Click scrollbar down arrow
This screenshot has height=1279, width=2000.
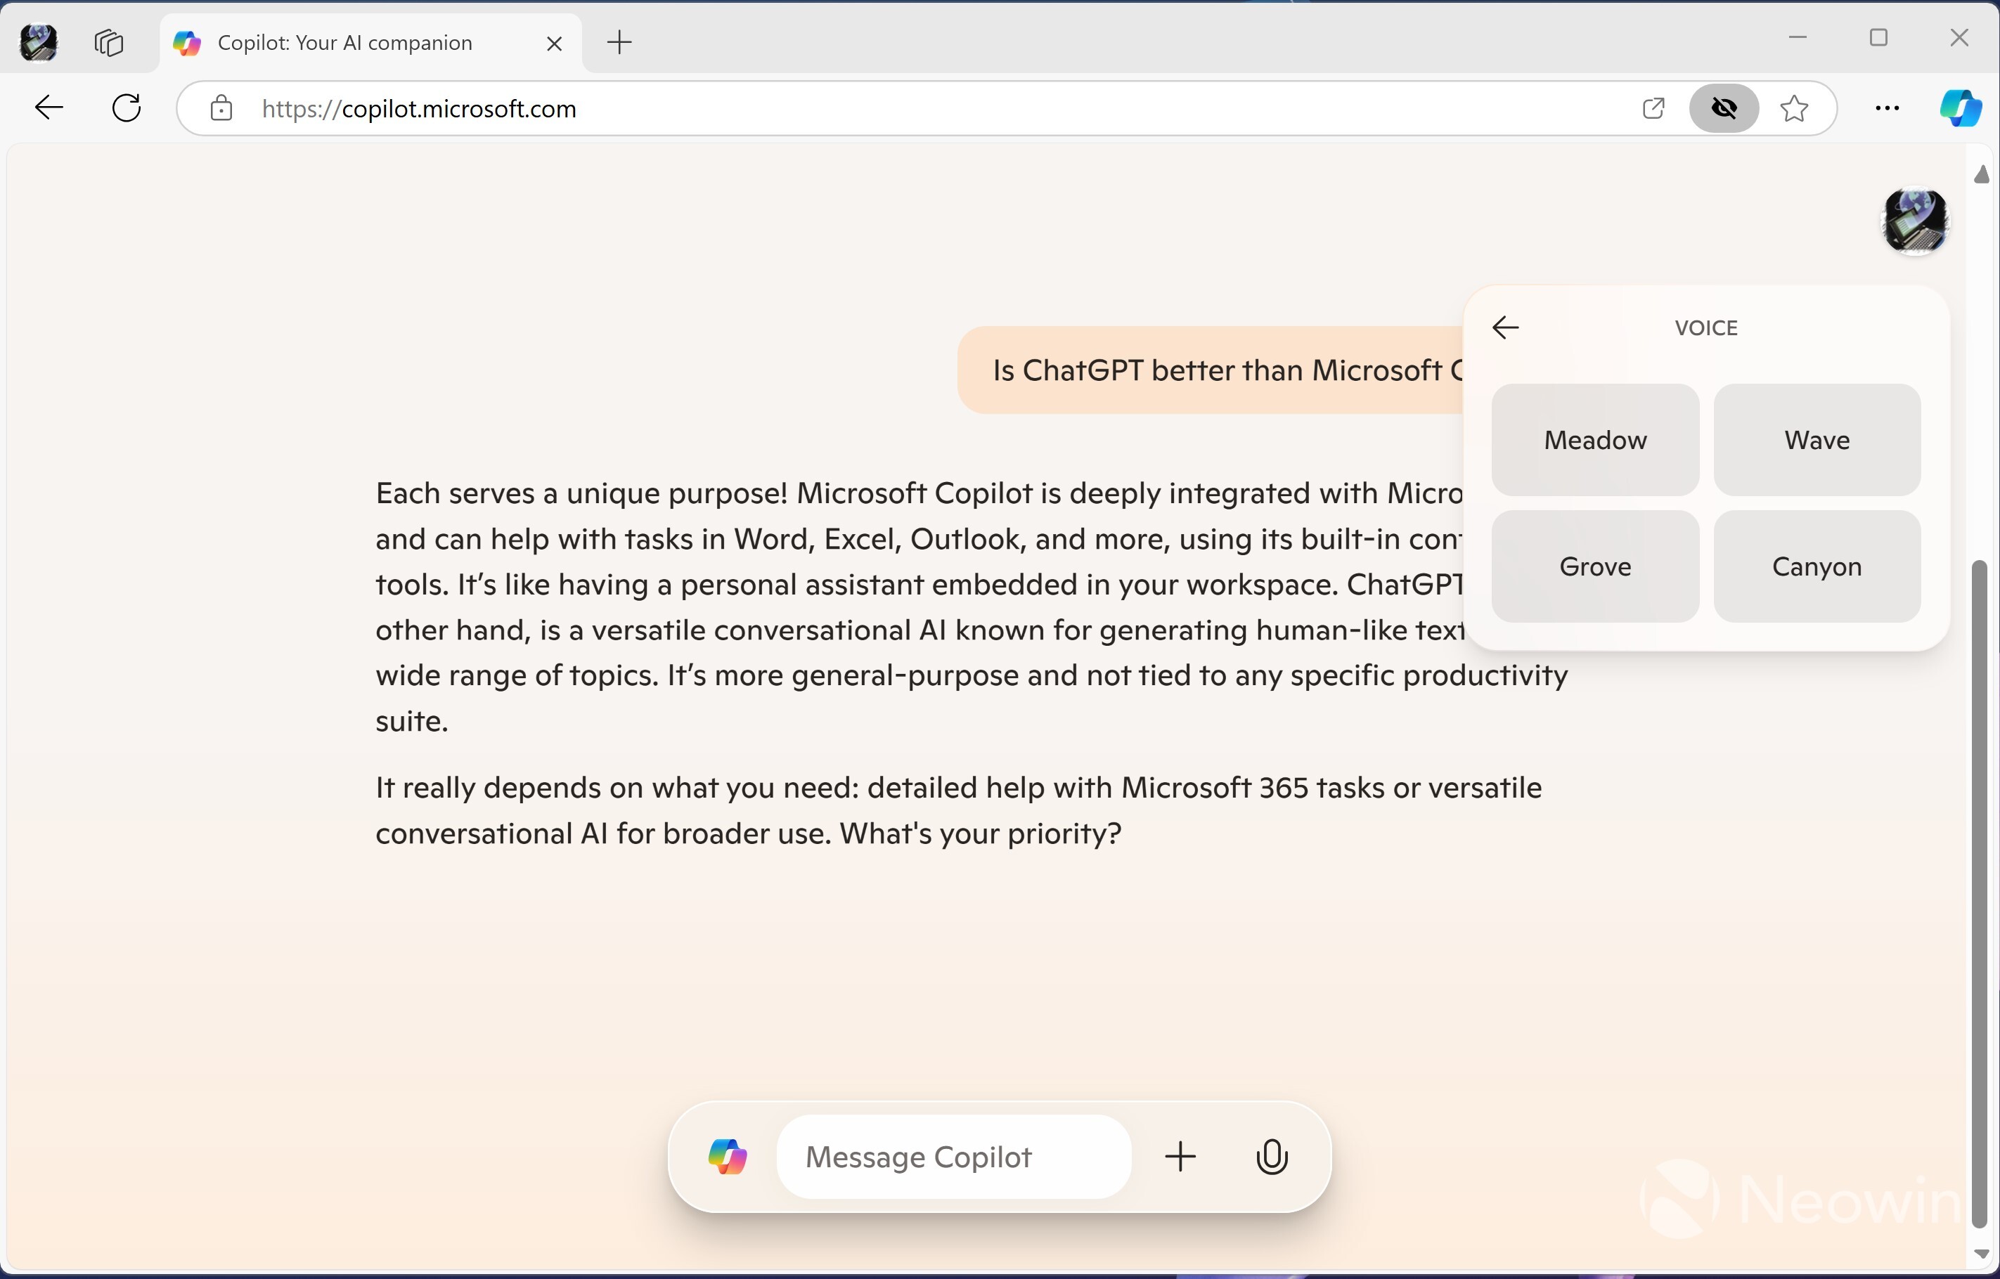pos(1982,1254)
